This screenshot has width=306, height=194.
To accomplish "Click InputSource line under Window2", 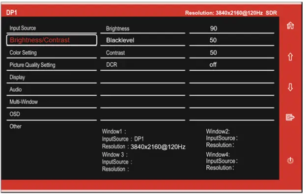I will [x=222, y=138].
